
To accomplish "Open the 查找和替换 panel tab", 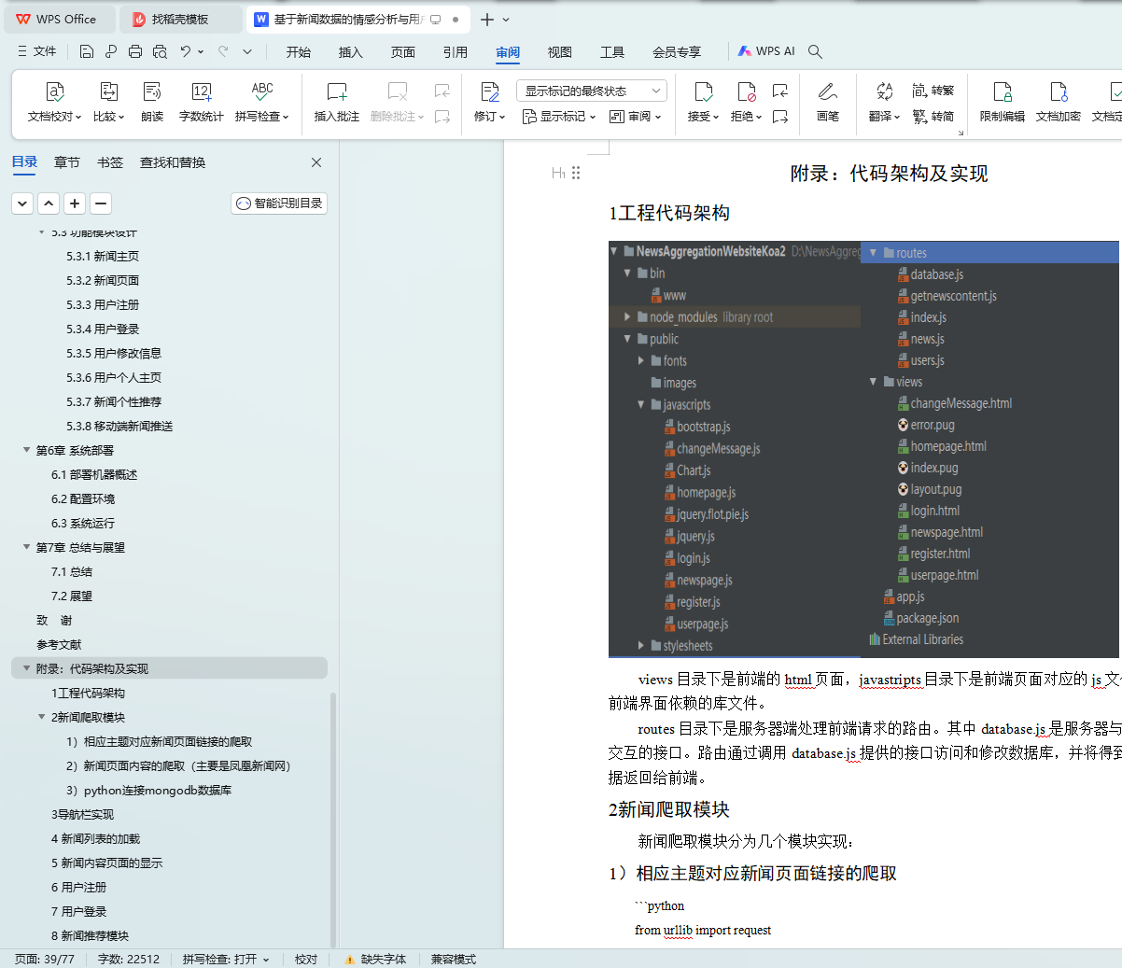I will coord(173,162).
